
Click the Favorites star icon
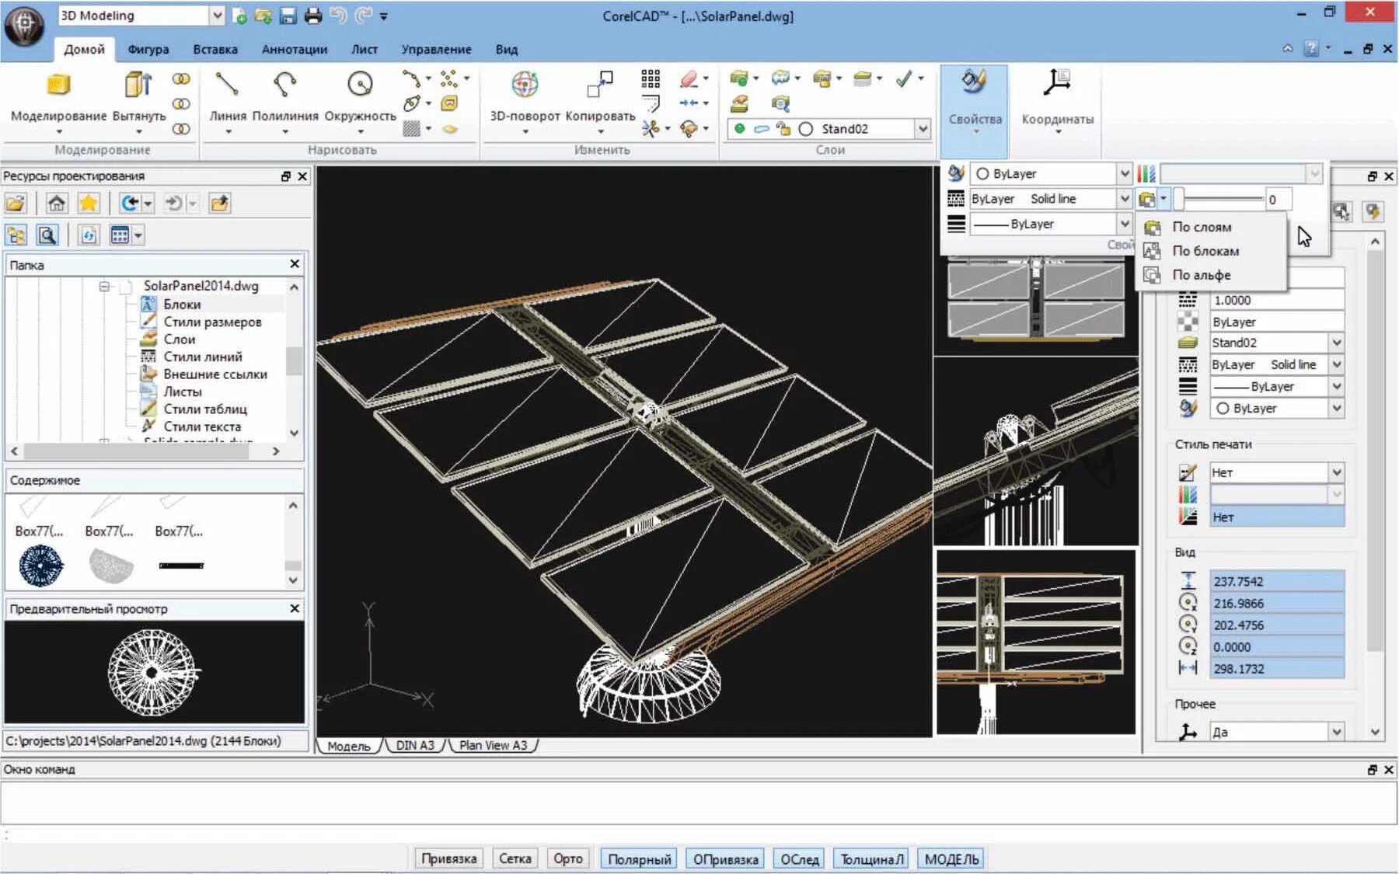point(89,204)
